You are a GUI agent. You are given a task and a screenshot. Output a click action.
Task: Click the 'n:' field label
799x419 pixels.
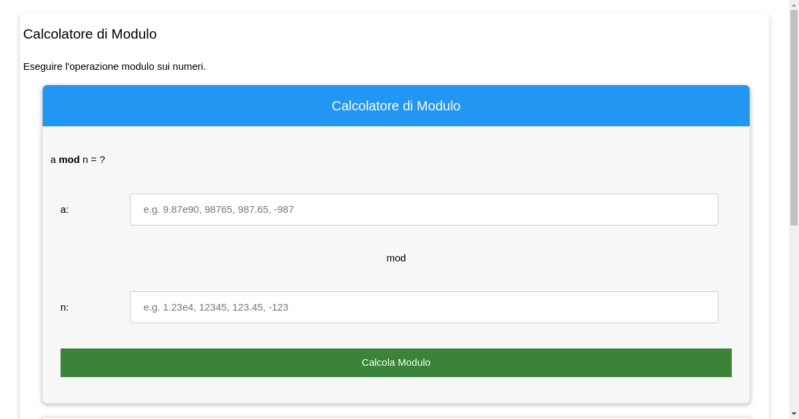coord(64,307)
